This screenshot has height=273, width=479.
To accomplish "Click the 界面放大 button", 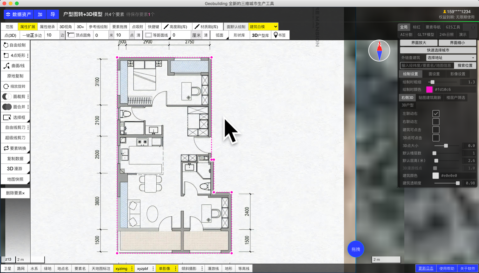I will tap(418, 43).
